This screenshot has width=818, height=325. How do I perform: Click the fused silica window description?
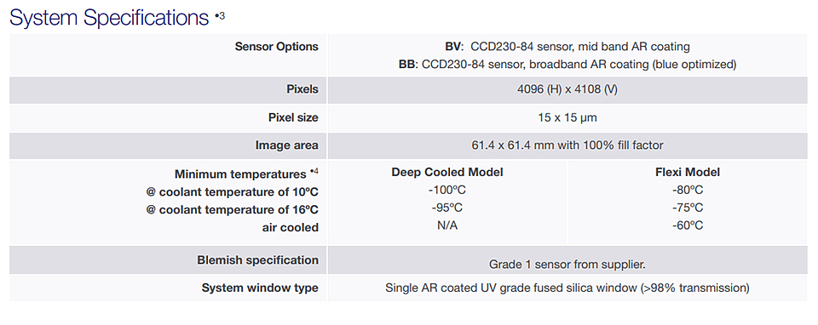point(567,288)
